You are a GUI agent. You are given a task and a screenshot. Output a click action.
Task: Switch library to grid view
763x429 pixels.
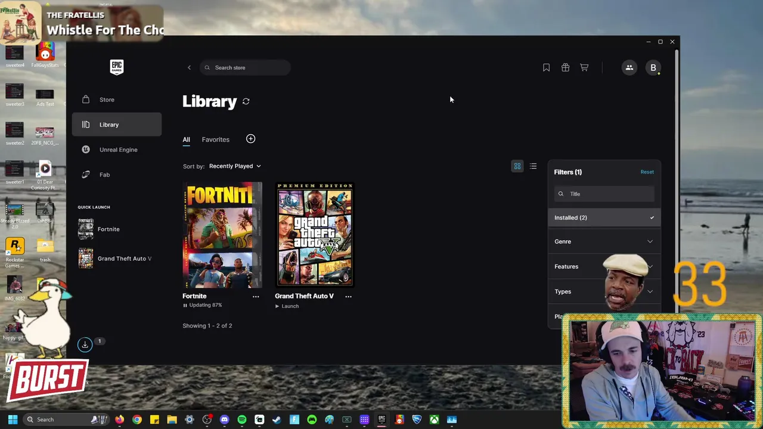coord(517,166)
